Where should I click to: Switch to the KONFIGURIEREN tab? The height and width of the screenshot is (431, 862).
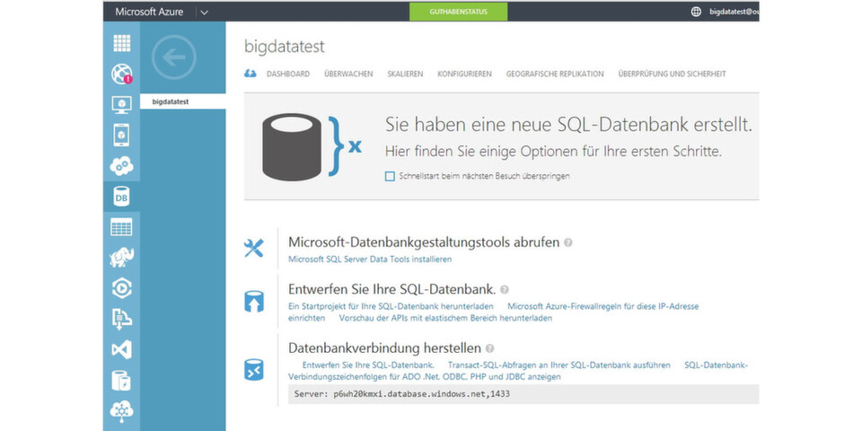tap(464, 74)
